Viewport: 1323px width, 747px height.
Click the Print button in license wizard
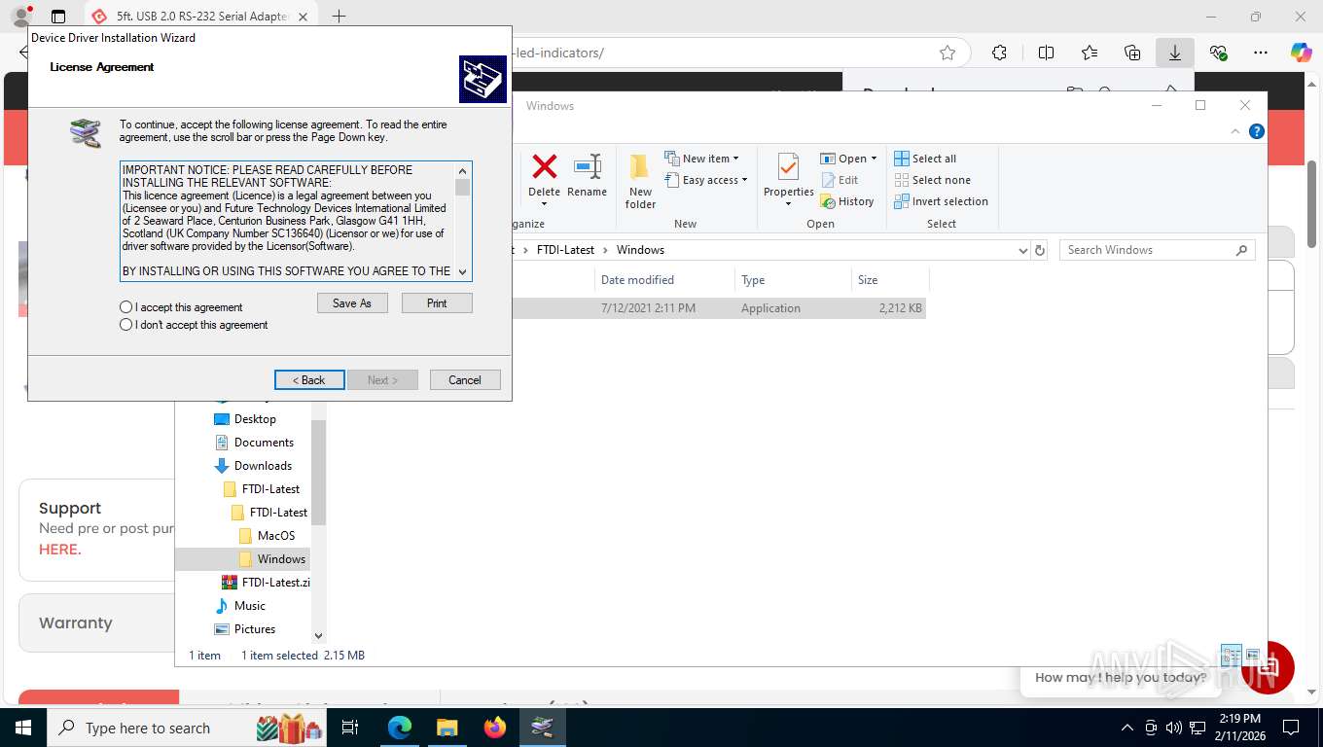(437, 303)
